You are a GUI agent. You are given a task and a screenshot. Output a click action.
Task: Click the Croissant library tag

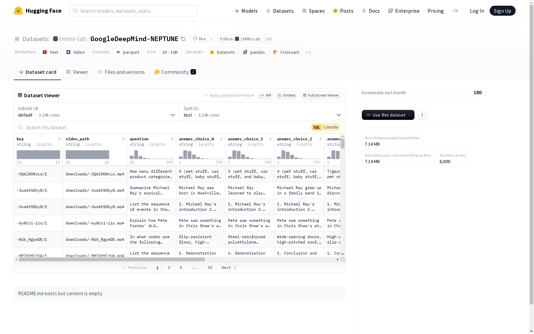point(286,52)
